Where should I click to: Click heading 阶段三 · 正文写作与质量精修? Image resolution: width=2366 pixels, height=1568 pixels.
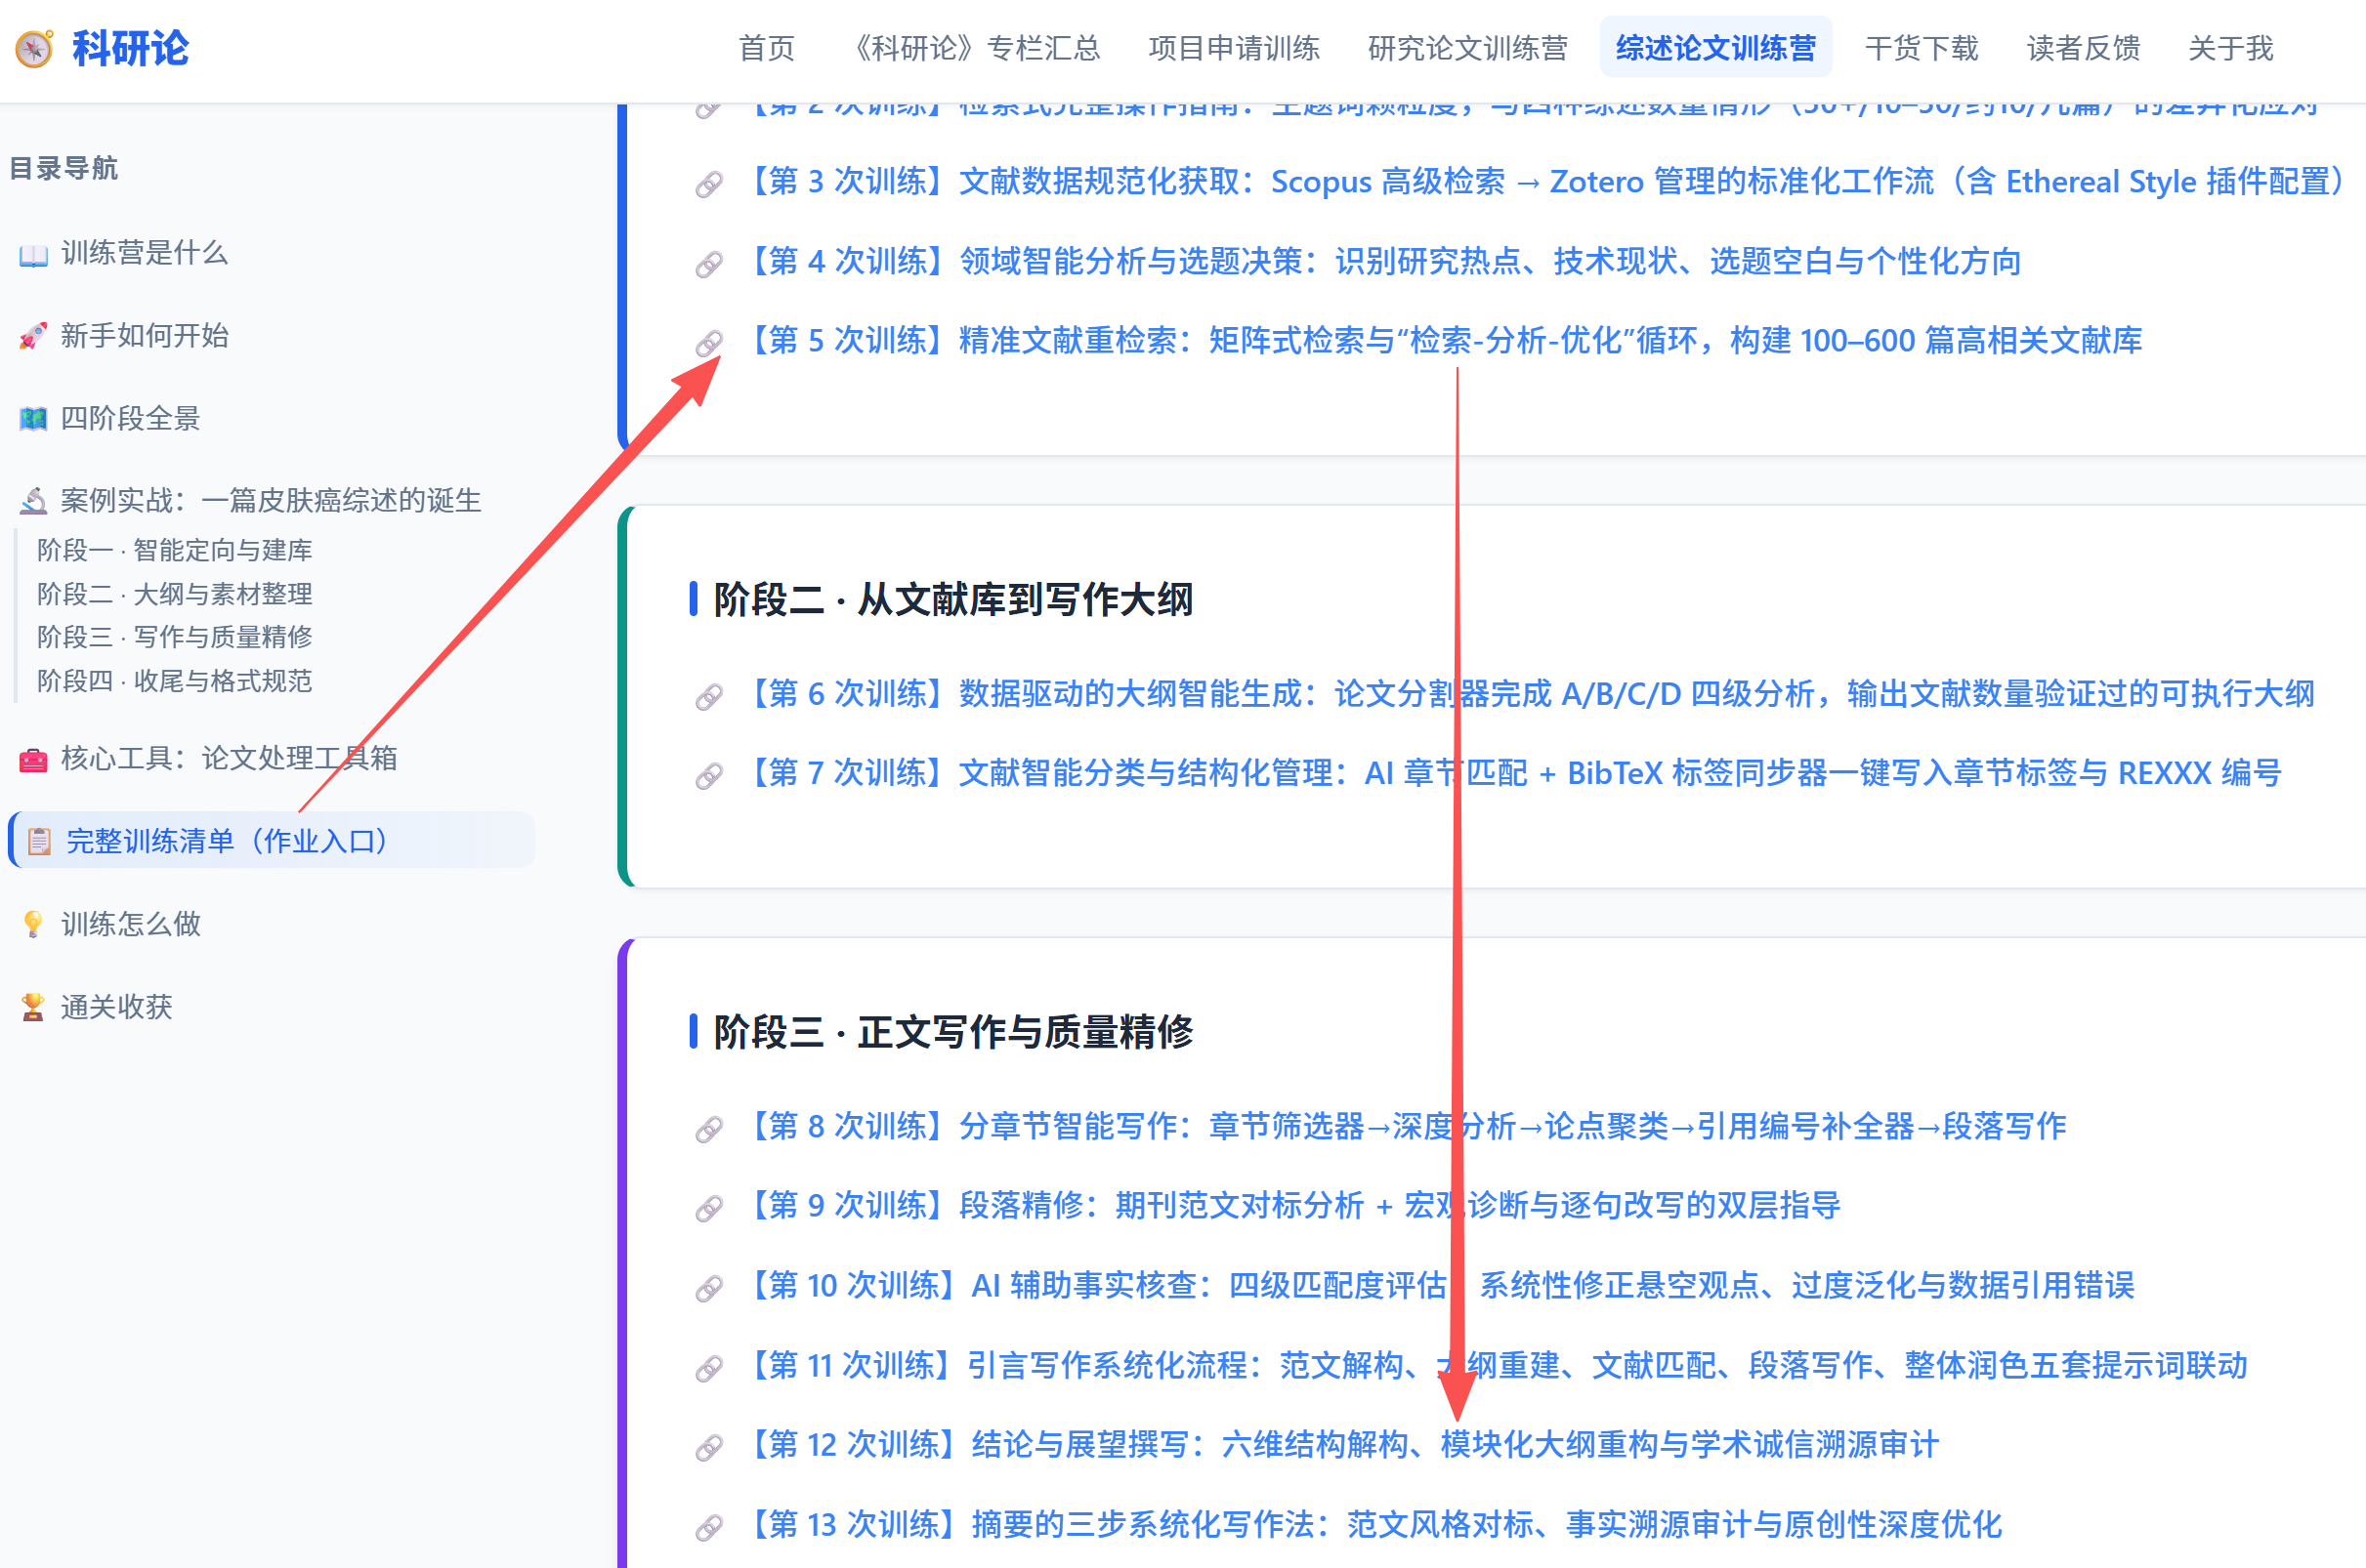tap(953, 1033)
